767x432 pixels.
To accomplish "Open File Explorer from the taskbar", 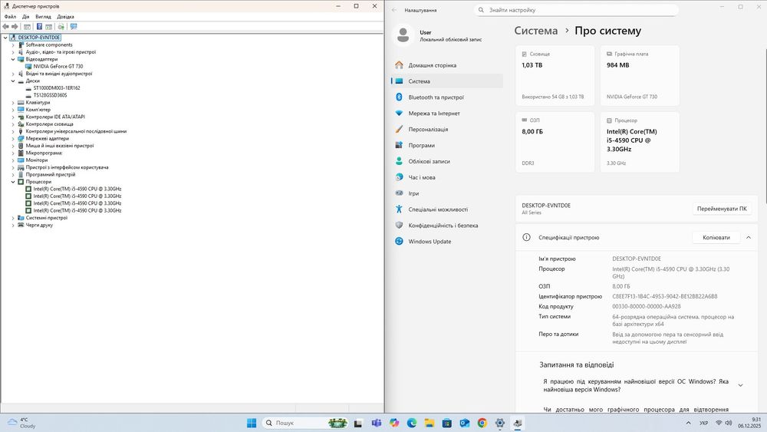I will pyautogui.click(x=430, y=424).
